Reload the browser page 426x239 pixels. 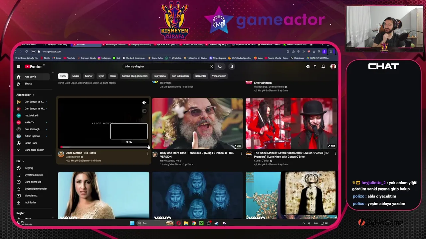point(26,51)
